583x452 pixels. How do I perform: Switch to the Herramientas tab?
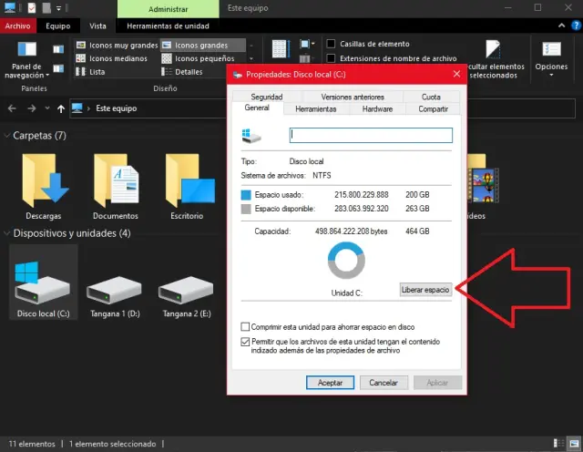316,109
